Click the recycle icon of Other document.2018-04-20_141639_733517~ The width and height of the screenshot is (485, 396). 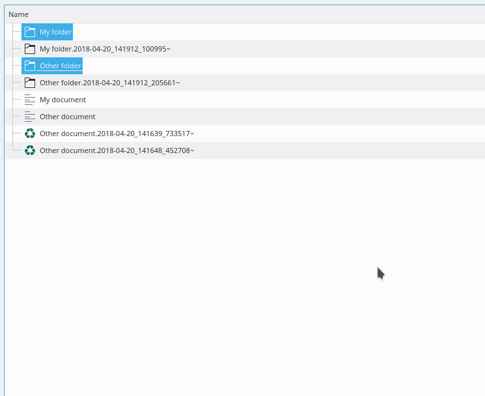pos(30,134)
